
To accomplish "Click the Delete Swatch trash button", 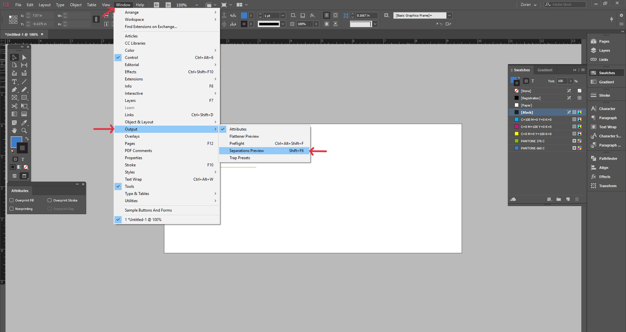I will point(577,199).
